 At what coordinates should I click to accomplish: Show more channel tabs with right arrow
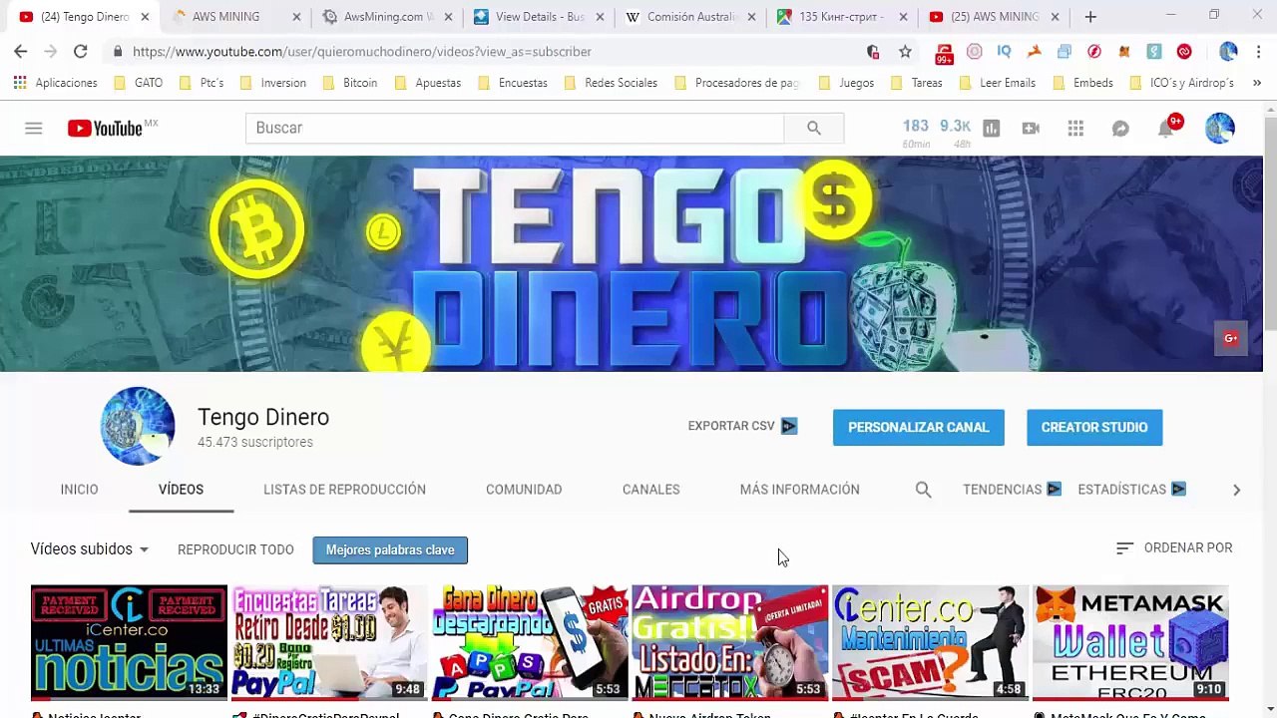1236,490
